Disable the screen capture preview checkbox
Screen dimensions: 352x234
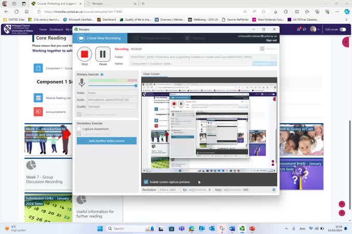pyautogui.click(x=146, y=182)
